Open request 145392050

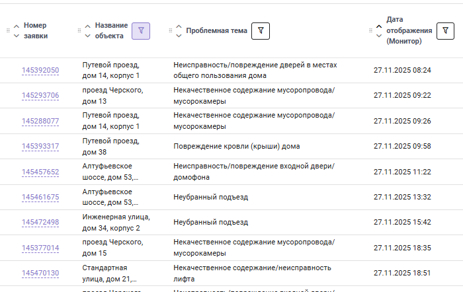(40, 71)
